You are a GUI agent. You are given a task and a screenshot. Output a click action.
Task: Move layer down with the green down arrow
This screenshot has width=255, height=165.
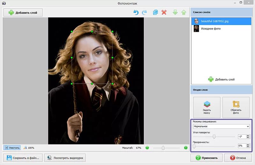(x=175, y=12)
